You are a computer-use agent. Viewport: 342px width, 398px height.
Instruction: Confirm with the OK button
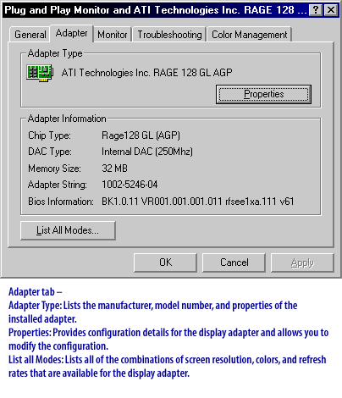pos(165,263)
